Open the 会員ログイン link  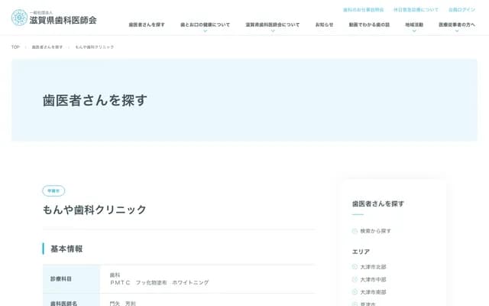(461, 10)
